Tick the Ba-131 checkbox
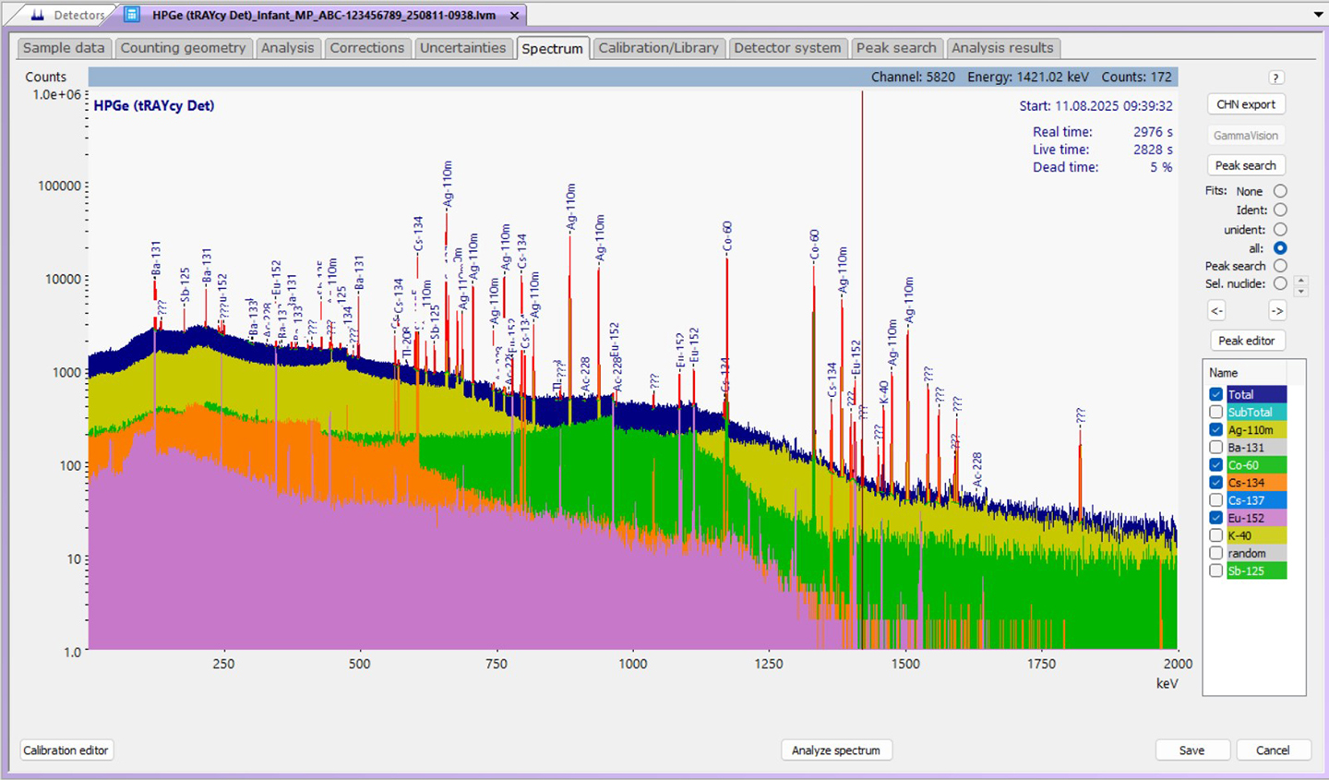1329x780 pixels. (1216, 448)
